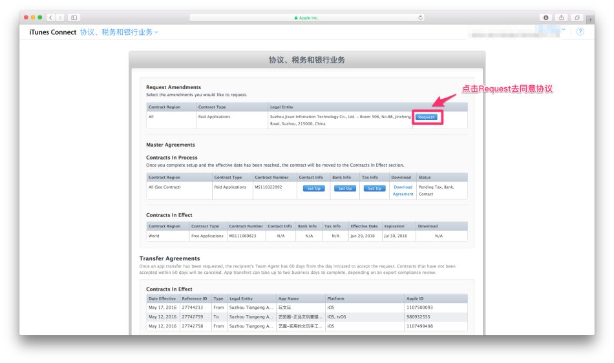The image size is (614, 363).
Task: Click the blue Request button
Action: (x=426, y=117)
